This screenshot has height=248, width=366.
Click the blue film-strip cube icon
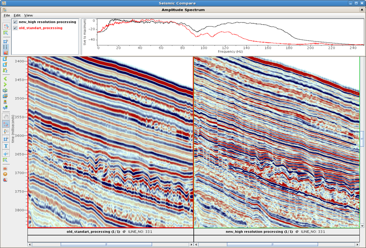pyautogui.click(x=5, y=96)
